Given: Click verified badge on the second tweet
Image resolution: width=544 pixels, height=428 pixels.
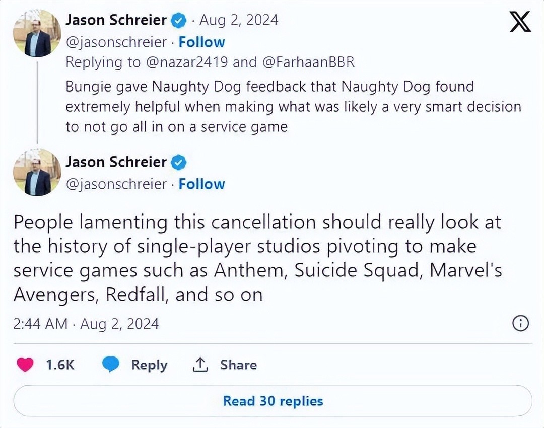Looking at the screenshot, I should (179, 162).
